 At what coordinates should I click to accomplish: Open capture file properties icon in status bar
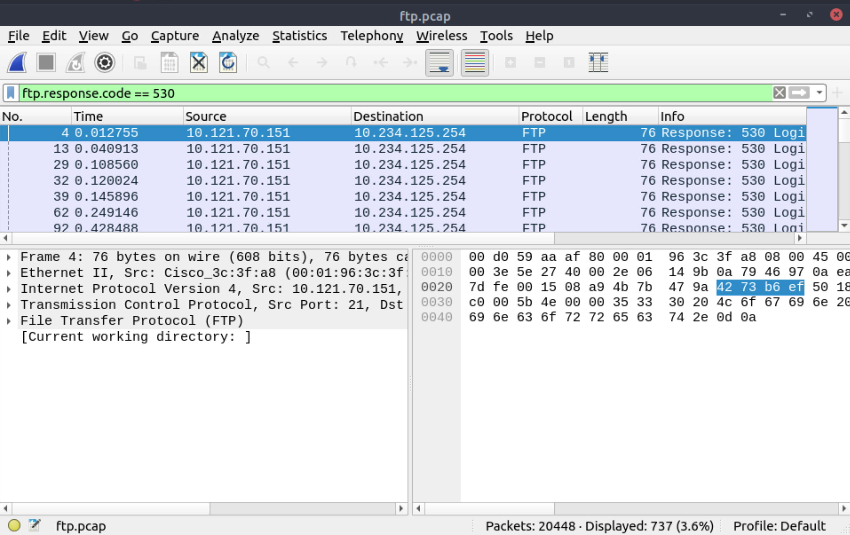point(35,525)
